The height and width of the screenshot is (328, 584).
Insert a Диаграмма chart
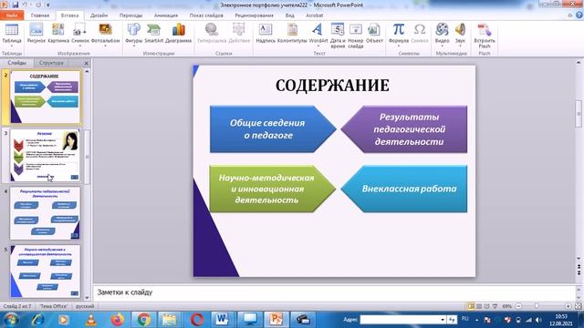point(179,34)
